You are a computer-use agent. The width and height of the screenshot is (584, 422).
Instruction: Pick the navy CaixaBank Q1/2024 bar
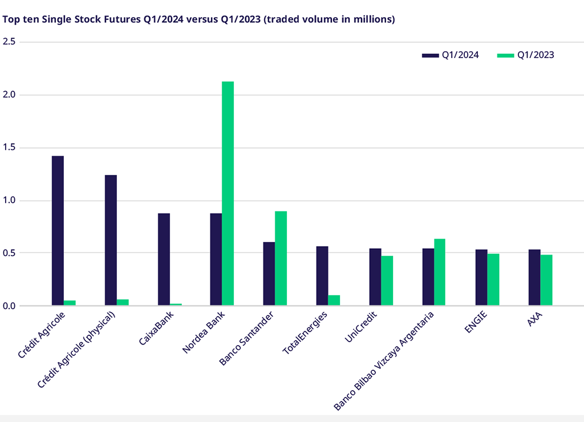[x=164, y=259]
